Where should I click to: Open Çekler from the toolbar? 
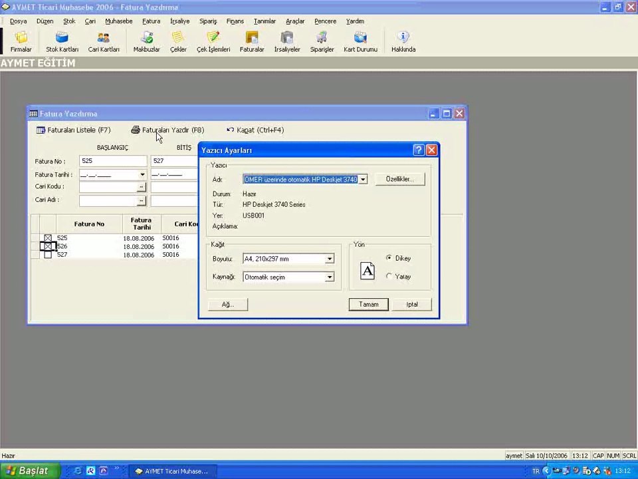178,41
